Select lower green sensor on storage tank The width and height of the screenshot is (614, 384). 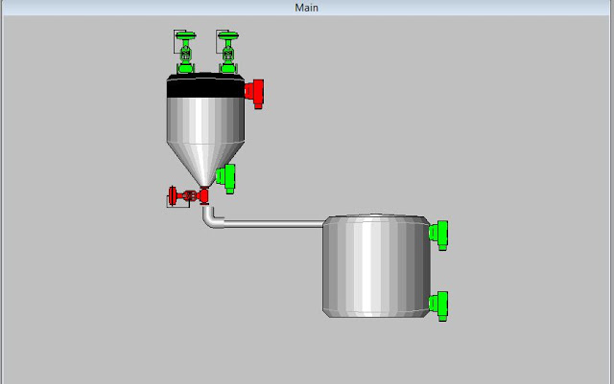(x=439, y=306)
